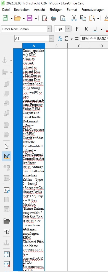Click the Send to Back icon
This screenshot has height=272, width=108.
(x=7, y=113)
